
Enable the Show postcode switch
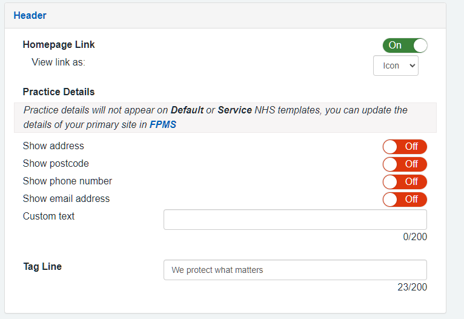pyautogui.click(x=405, y=164)
